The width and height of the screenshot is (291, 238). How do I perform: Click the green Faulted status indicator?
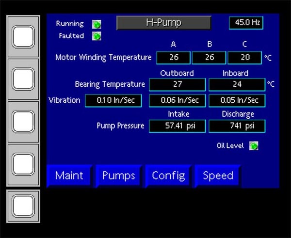click(x=97, y=36)
